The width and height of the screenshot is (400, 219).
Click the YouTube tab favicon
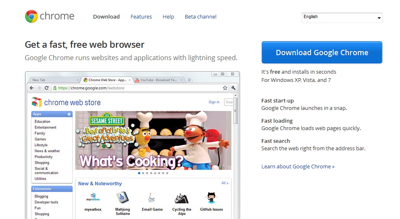coord(137,80)
